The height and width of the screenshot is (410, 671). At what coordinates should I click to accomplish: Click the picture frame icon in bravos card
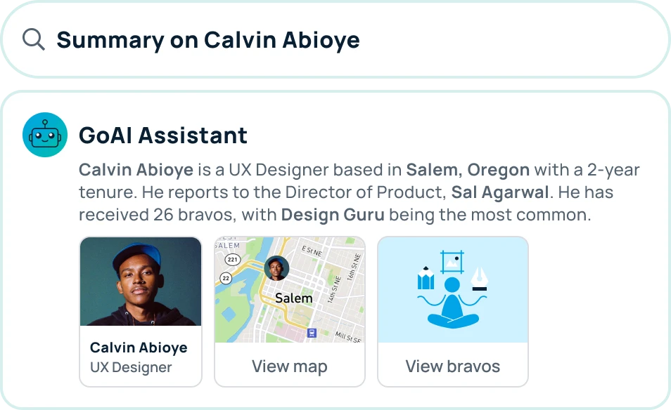pos(452,262)
